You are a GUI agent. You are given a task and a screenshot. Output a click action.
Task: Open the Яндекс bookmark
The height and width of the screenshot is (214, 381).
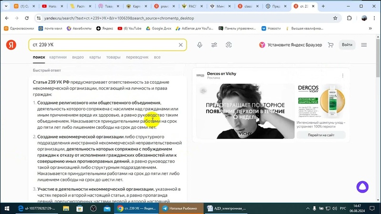pyautogui.click(x=105, y=29)
